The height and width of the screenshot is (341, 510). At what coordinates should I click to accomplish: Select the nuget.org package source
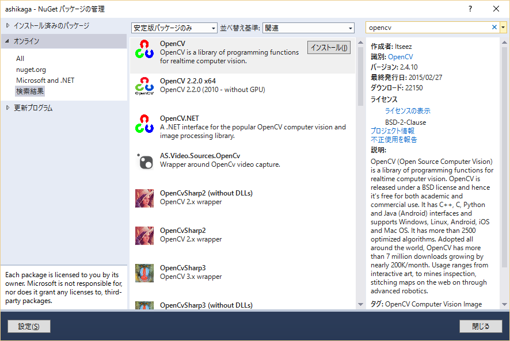tap(31, 70)
